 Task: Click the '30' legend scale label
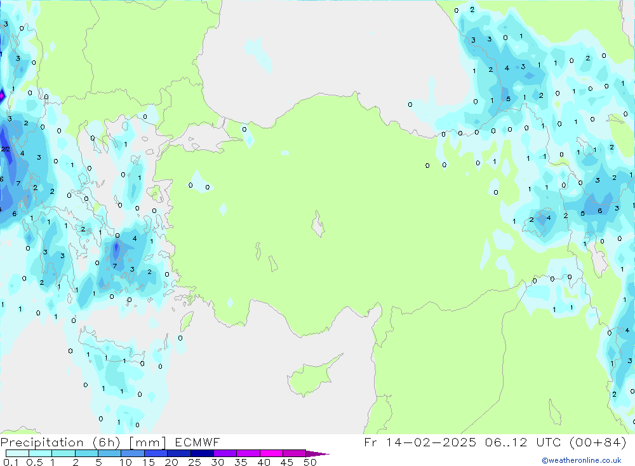[x=217, y=462]
